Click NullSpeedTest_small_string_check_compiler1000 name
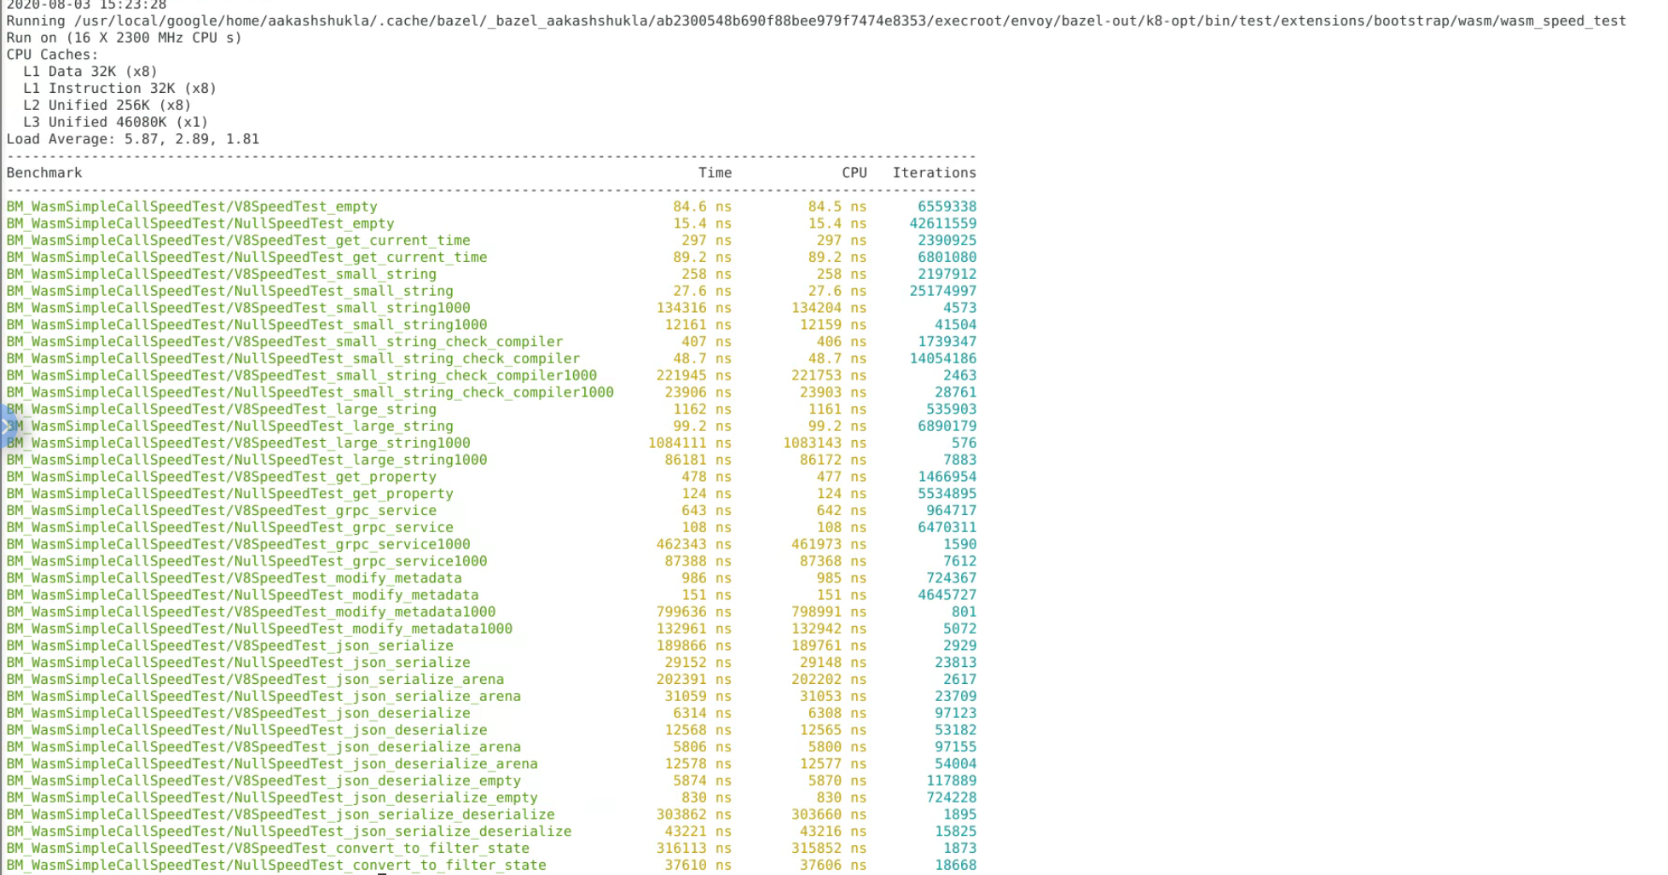The image size is (1668, 875). (x=310, y=392)
